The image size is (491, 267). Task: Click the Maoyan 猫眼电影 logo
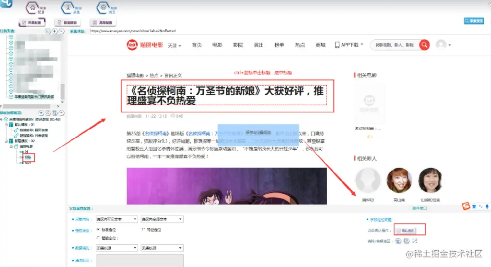click(x=145, y=45)
